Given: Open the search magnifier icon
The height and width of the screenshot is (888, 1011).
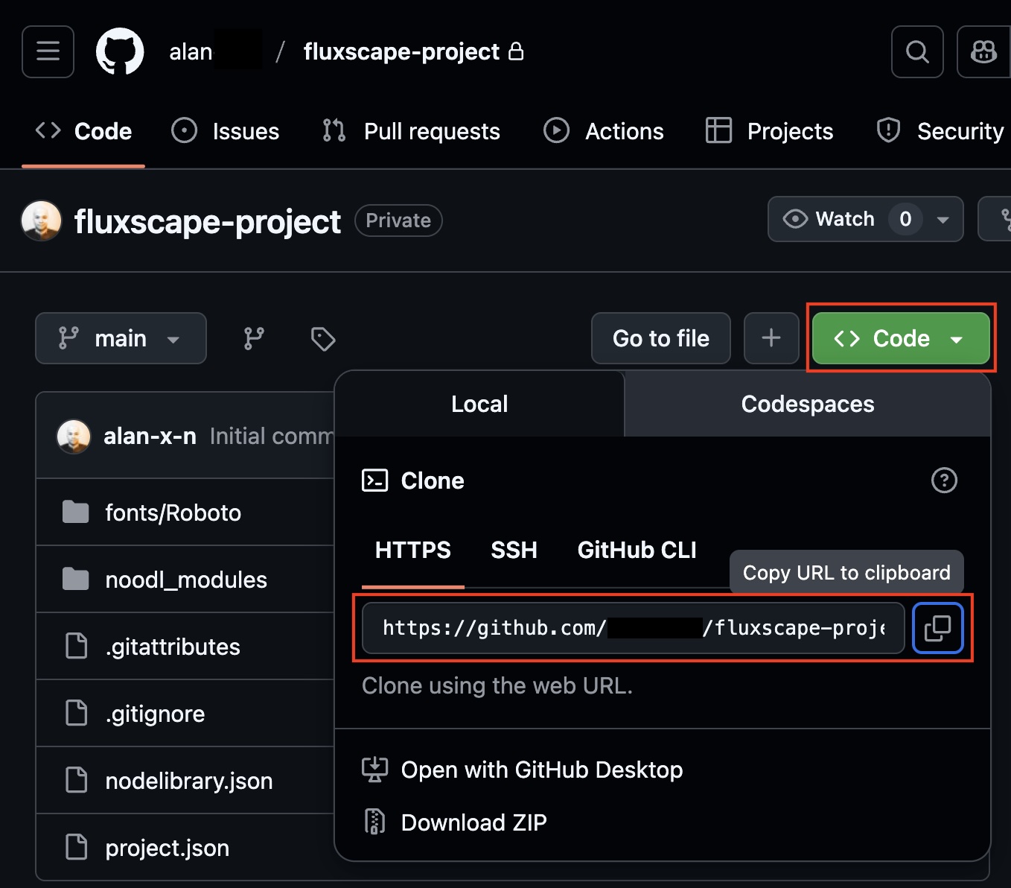Looking at the screenshot, I should (916, 51).
